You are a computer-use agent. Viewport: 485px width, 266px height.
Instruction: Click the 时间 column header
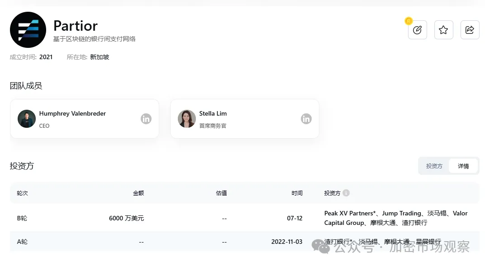(297, 193)
